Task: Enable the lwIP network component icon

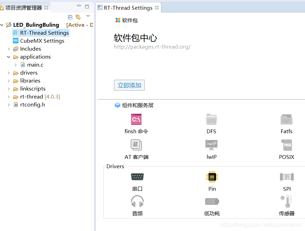Action: click(x=211, y=145)
